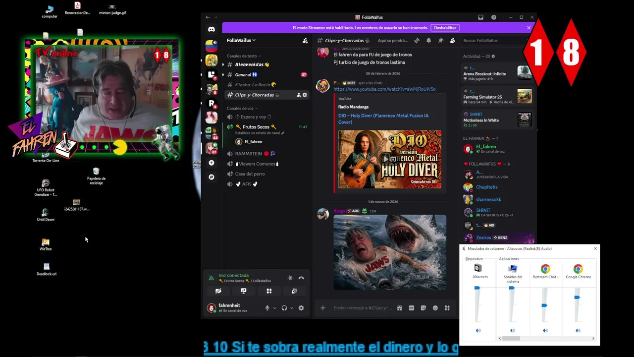Screen dimensions: 634x357
Task: Collapse the Canales de voz category
Action: 242,108
